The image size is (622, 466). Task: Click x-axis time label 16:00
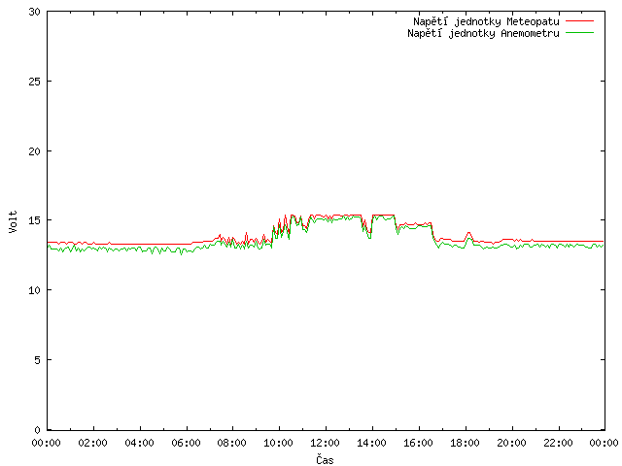tap(418, 443)
